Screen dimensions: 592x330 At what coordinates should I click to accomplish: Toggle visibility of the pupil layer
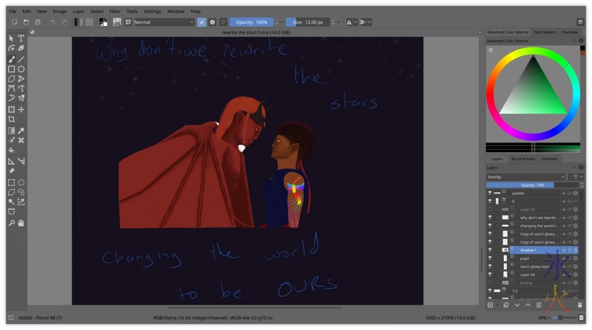click(490, 258)
